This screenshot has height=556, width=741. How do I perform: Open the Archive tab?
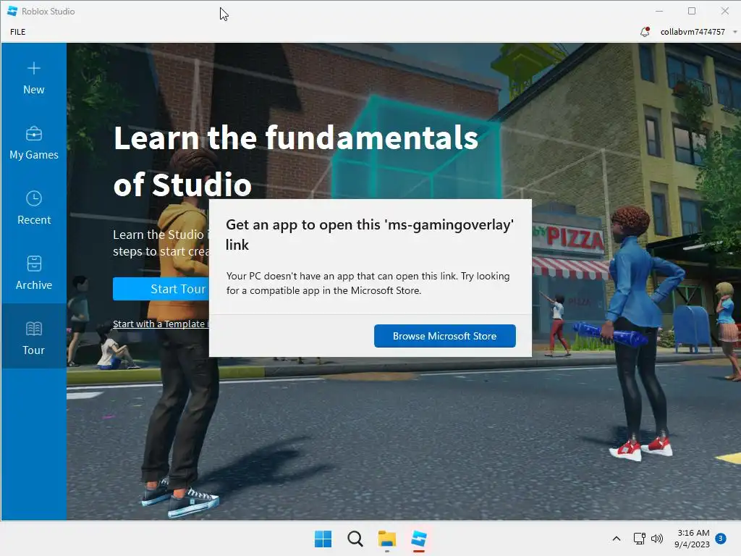tap(33, 273)
